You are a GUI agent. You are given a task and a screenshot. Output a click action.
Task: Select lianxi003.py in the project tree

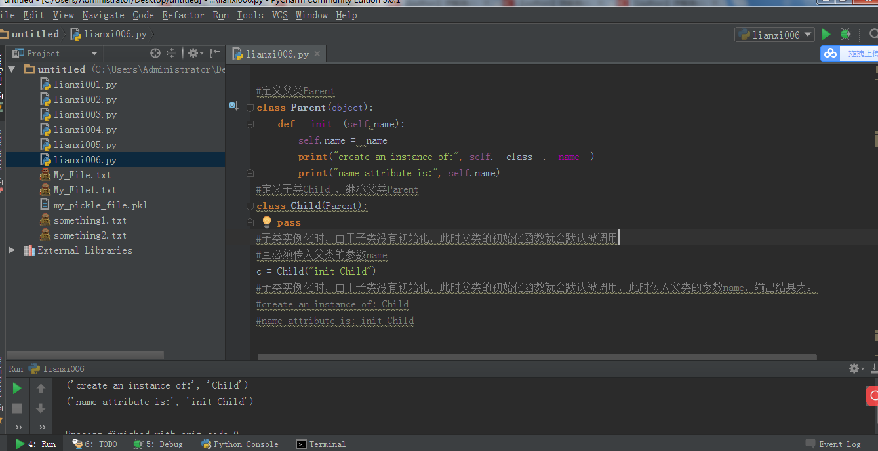pyautogui.click(x=85, y=115)
